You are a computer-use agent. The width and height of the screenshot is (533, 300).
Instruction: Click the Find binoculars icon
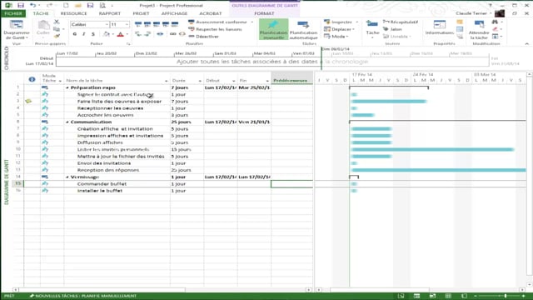(x=495, y=22)
